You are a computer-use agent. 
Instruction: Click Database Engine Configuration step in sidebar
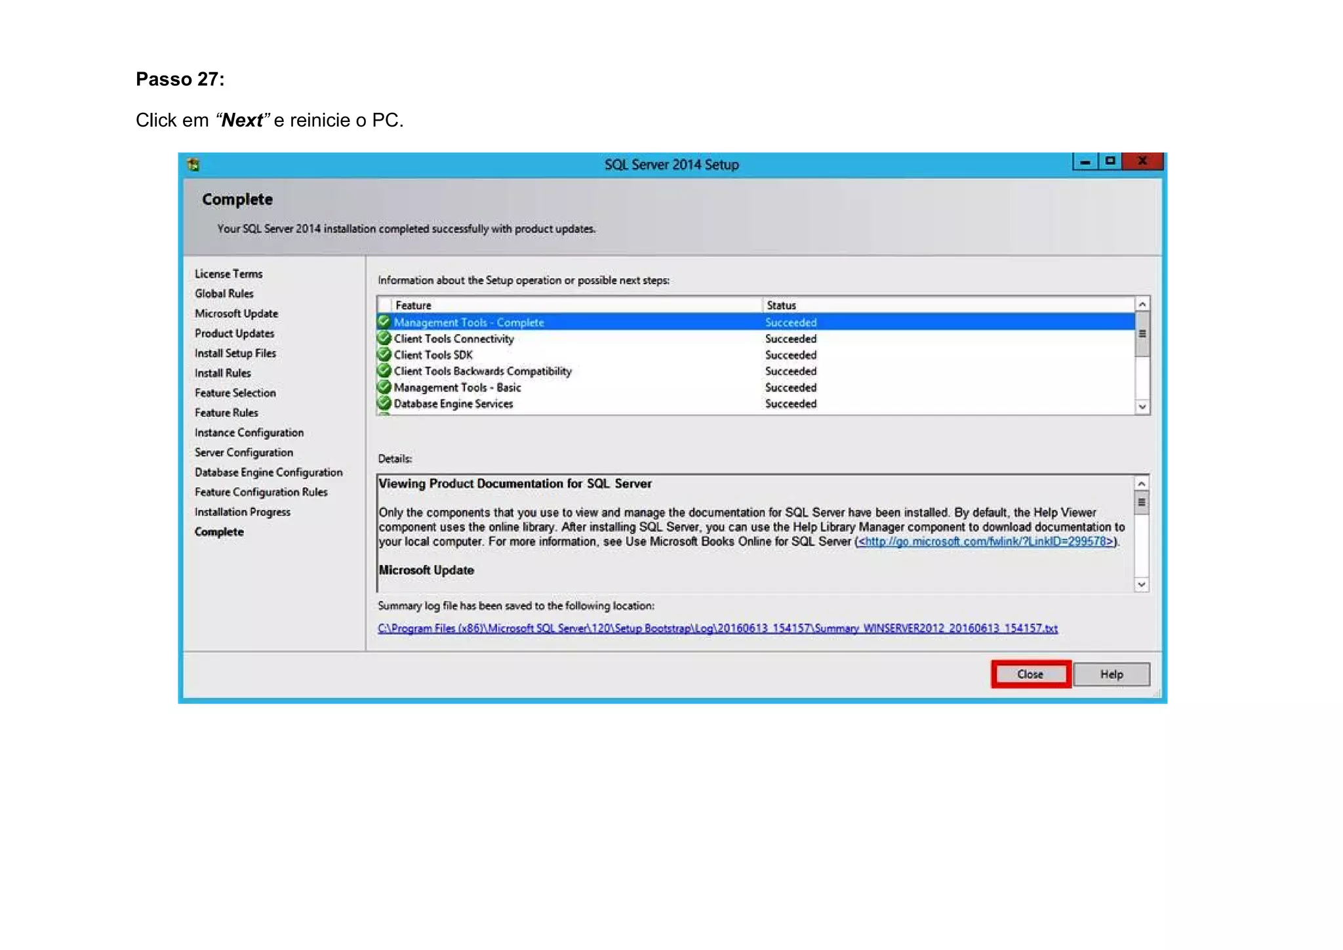[x=268, y=472]
